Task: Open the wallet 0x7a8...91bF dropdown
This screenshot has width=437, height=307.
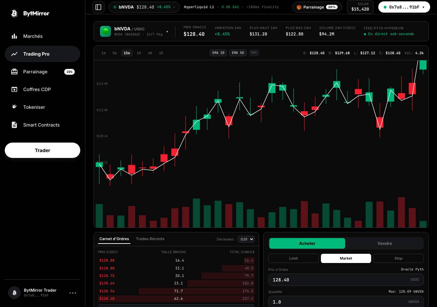Action: pos(404,7)
